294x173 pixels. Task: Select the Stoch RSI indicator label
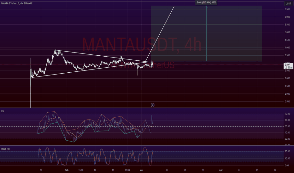pyautogui.click(x=5, y=149)
